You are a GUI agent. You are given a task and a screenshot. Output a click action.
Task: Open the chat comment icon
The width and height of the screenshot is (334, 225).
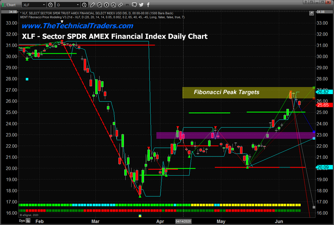click(135, 4)
